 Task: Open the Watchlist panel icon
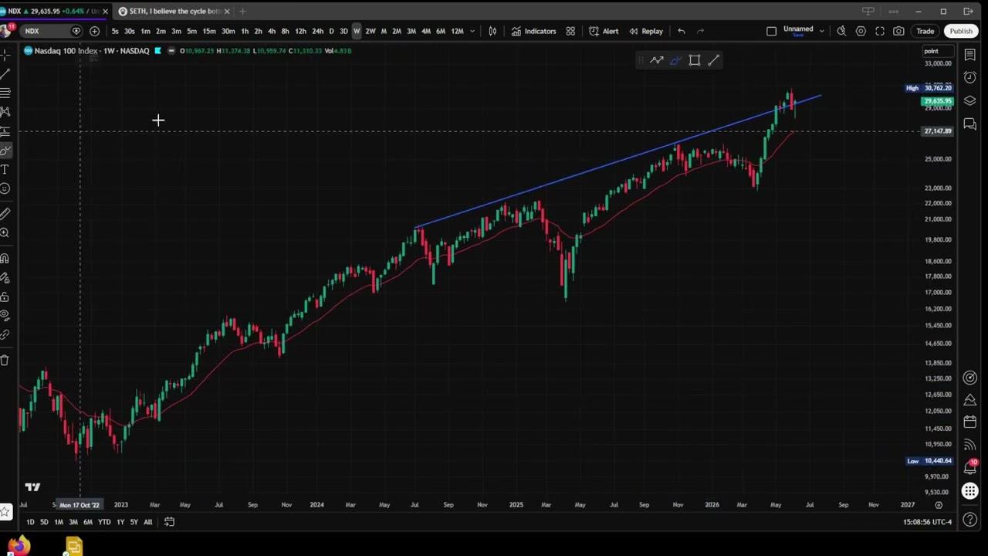click(x=970, y=56)
